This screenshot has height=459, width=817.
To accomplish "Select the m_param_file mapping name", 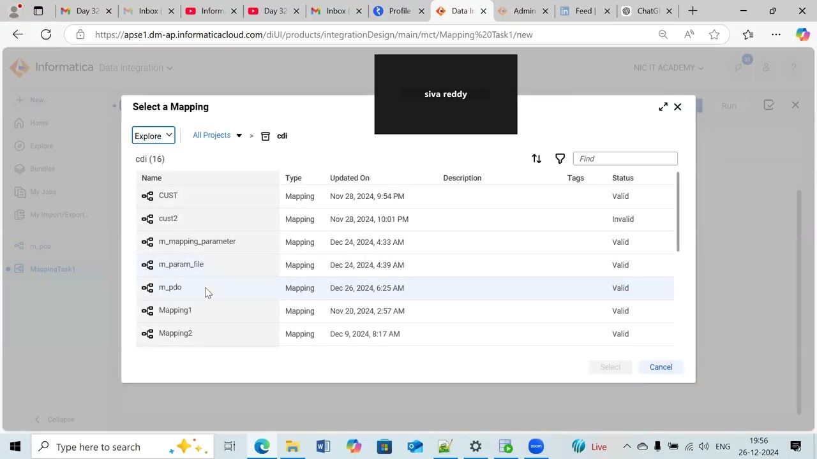I will 181,265.
